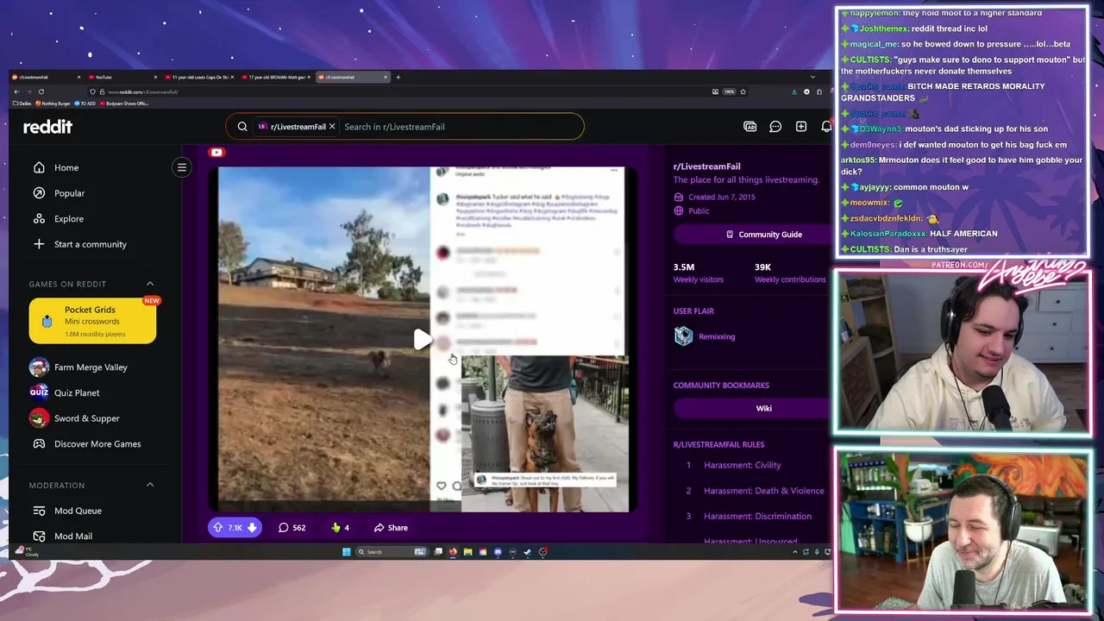Close the active r/LivestreamFail tab
Viewport: 1104px width, 621px height.
click(x=386, y=78)
